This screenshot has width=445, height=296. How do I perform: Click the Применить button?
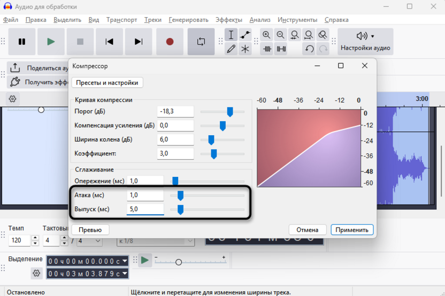(352, 230)
